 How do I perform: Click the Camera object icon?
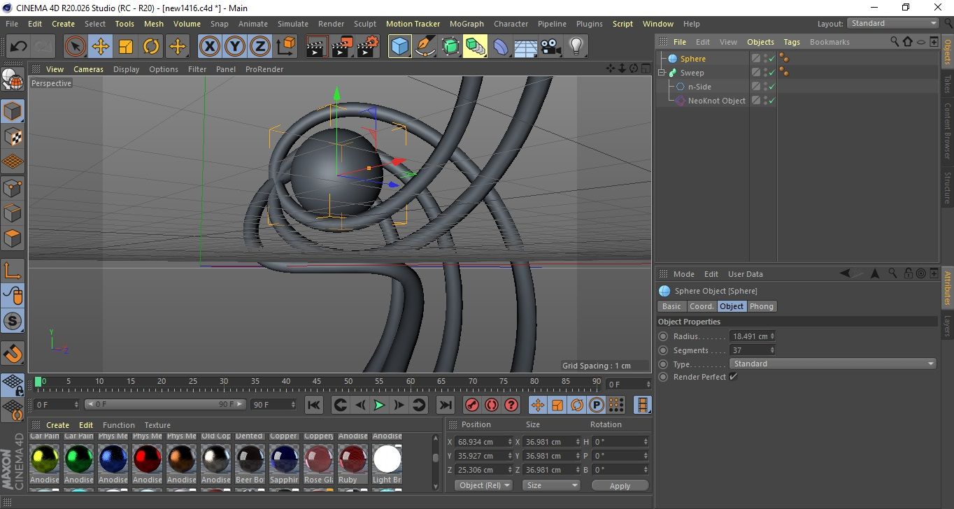pos(550,47)
